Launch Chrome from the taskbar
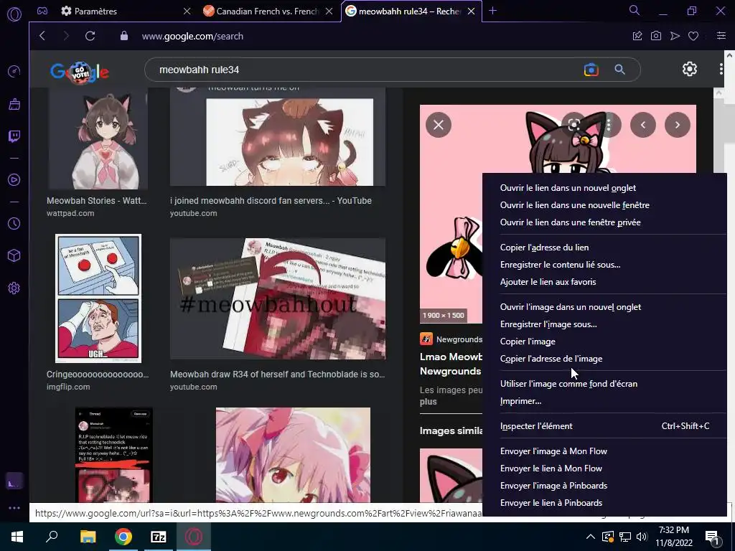This screenshot has width=735, height=551. pos(123,537)
